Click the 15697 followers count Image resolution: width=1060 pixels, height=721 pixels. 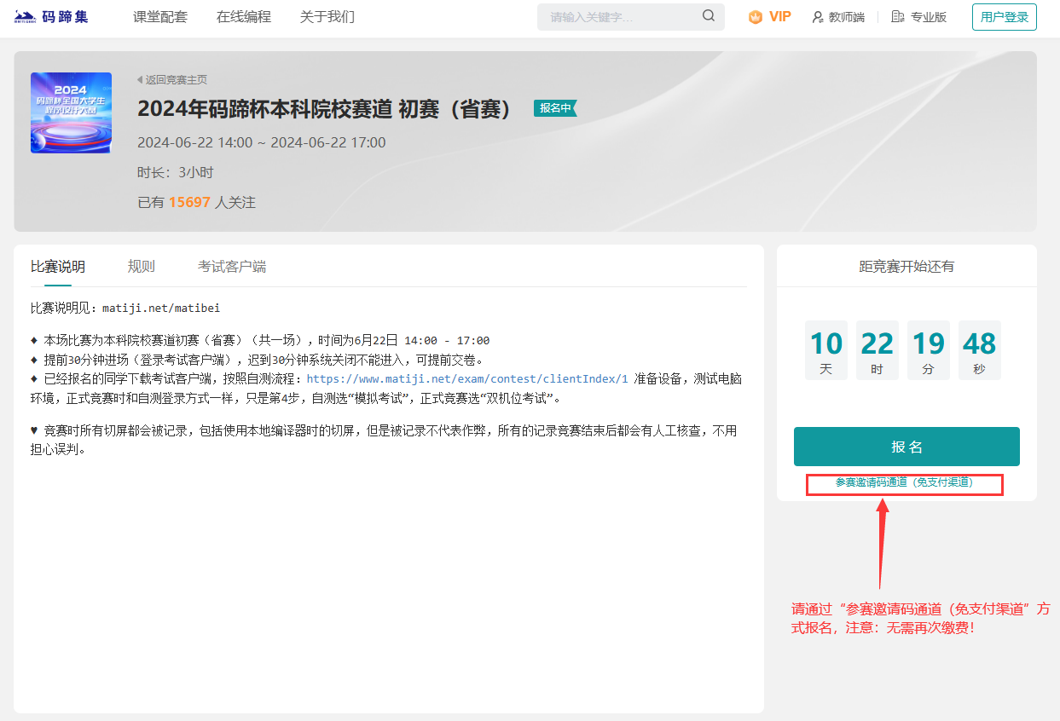(189, 203)
